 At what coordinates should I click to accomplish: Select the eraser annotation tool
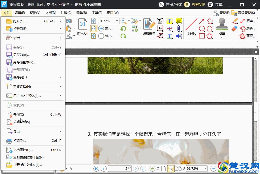coord(234,28)
